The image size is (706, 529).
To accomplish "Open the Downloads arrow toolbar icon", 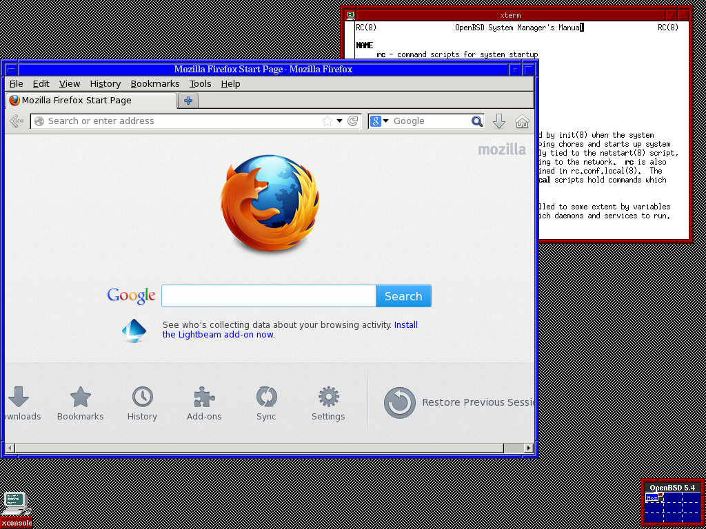I will pos(499,121).
